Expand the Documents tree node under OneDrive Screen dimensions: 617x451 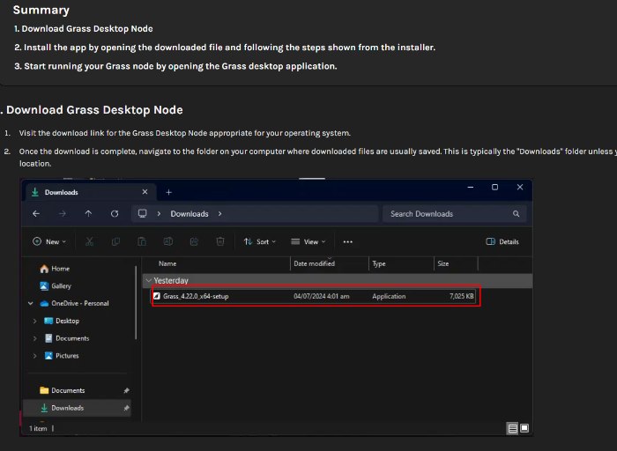[x=35, y=338]
